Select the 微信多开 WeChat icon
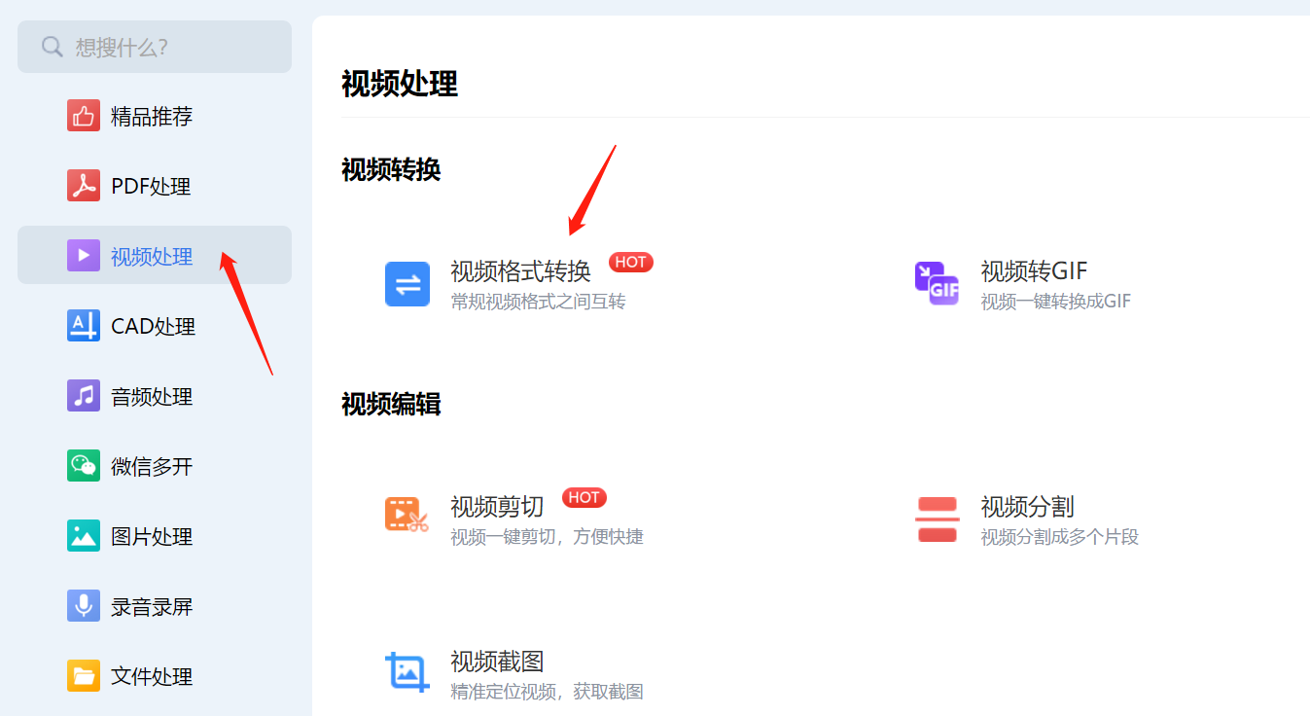Screen dimensions: 1310x716 coord(84,465)
